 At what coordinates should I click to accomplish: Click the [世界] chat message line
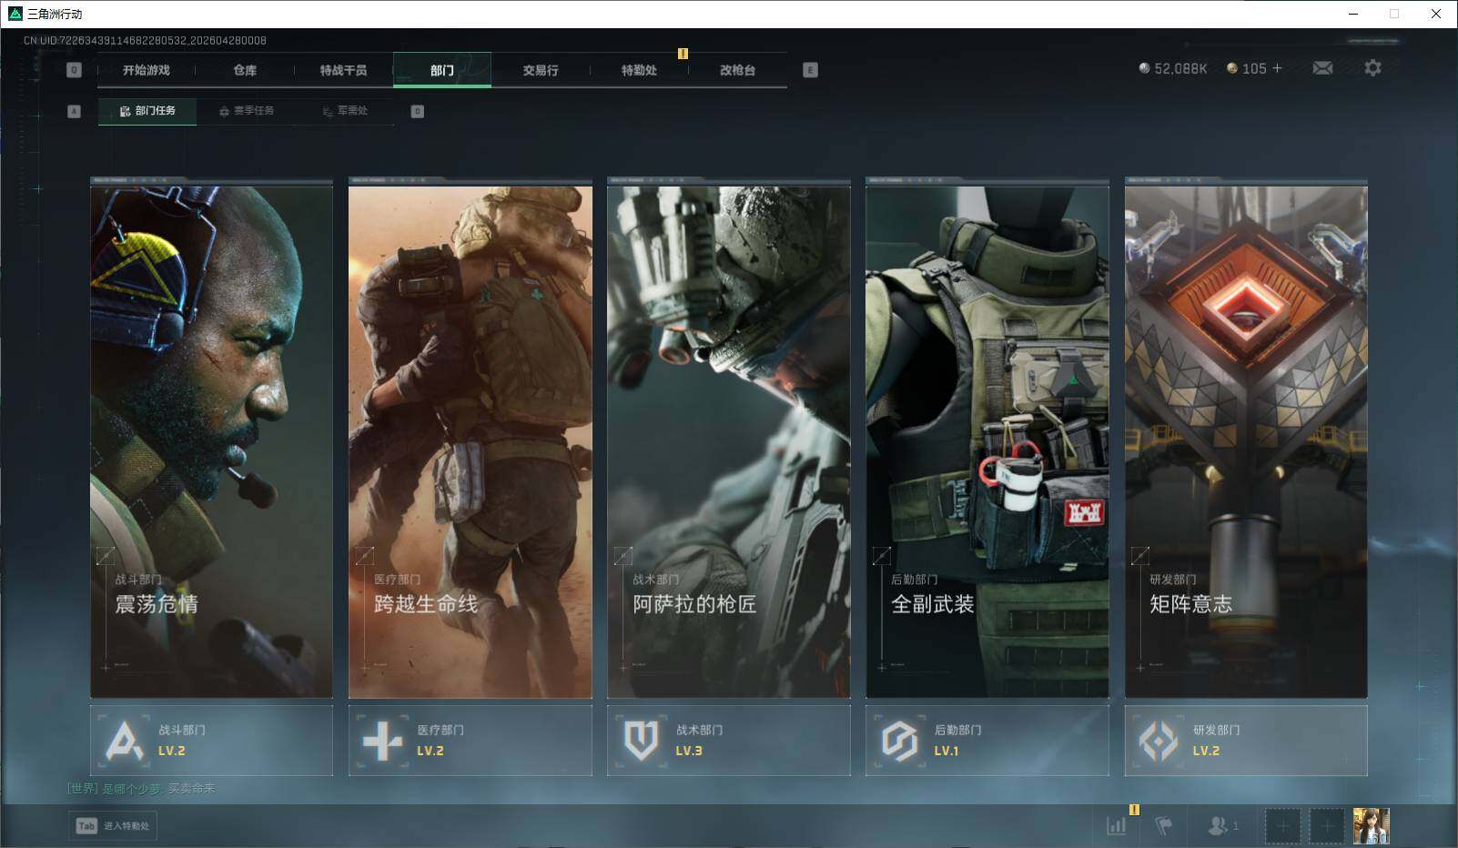141,789
